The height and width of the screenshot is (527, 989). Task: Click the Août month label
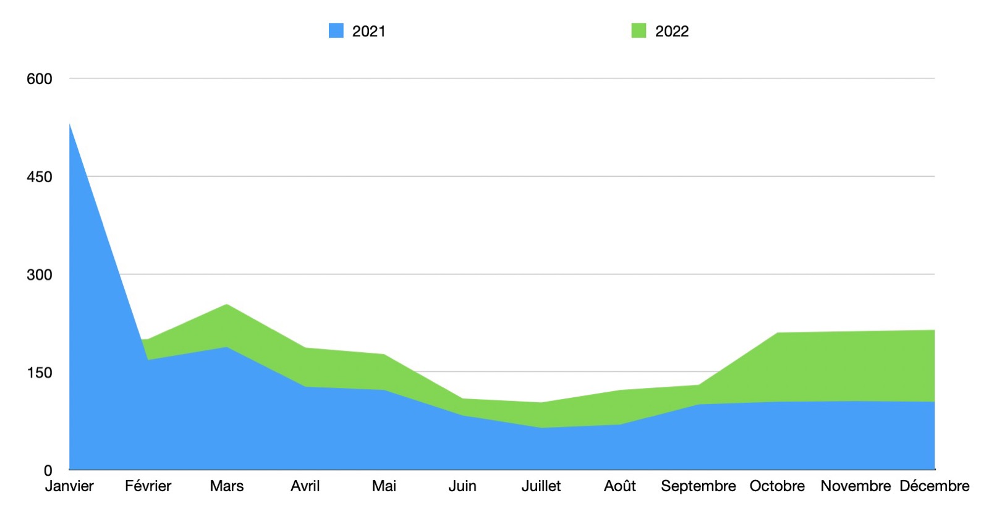619,486
